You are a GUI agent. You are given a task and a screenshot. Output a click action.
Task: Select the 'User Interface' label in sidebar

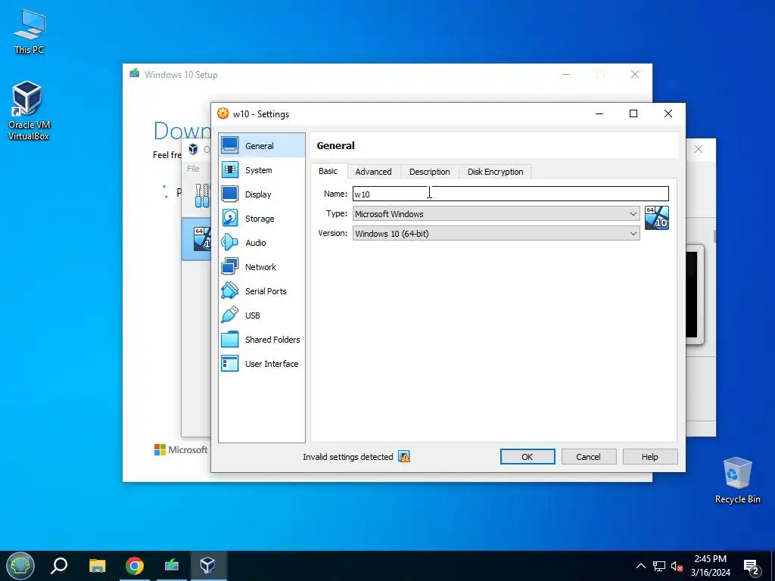pos(272,364)
